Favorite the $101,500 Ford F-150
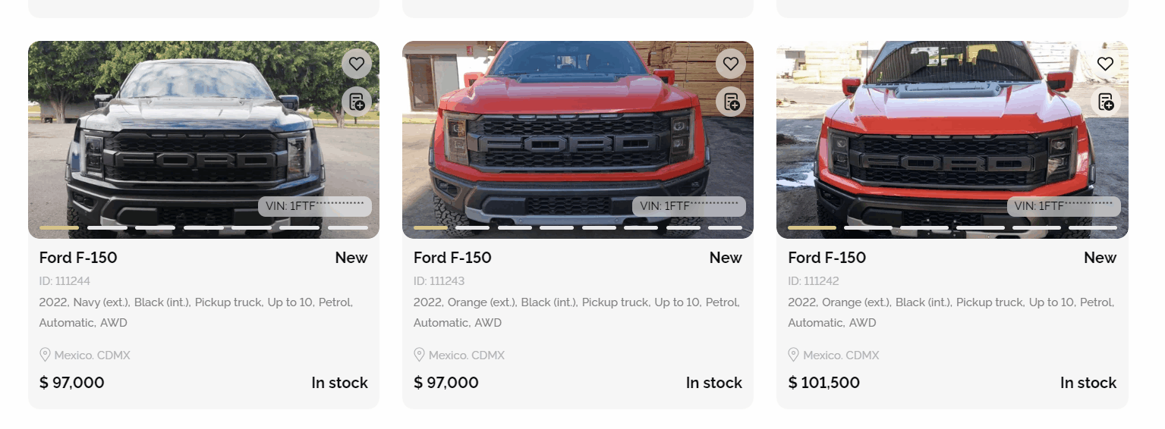The height and width of the screenshot is (429, 1165). pos(1105,64)
